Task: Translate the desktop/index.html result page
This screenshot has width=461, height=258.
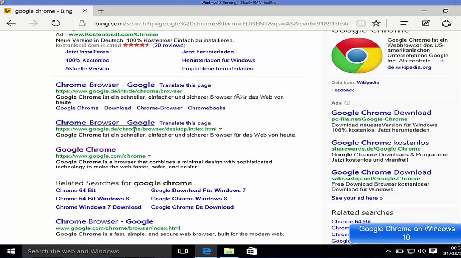Action: point(185,123)
